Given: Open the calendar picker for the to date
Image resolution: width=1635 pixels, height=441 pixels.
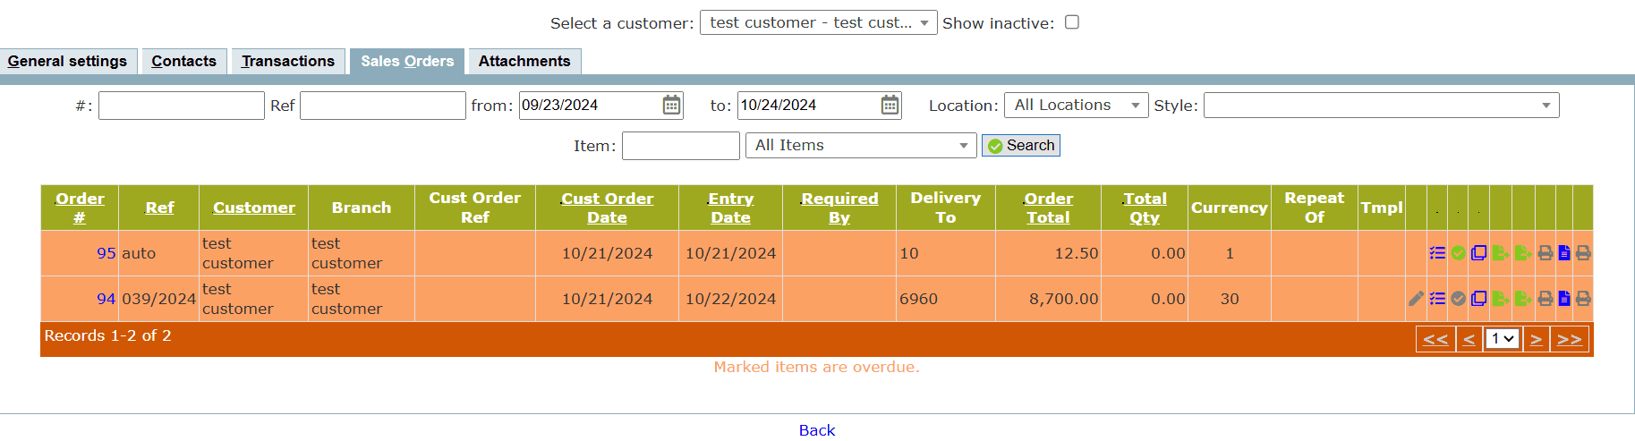Looking at the screenshot, I should coord(890,106).
